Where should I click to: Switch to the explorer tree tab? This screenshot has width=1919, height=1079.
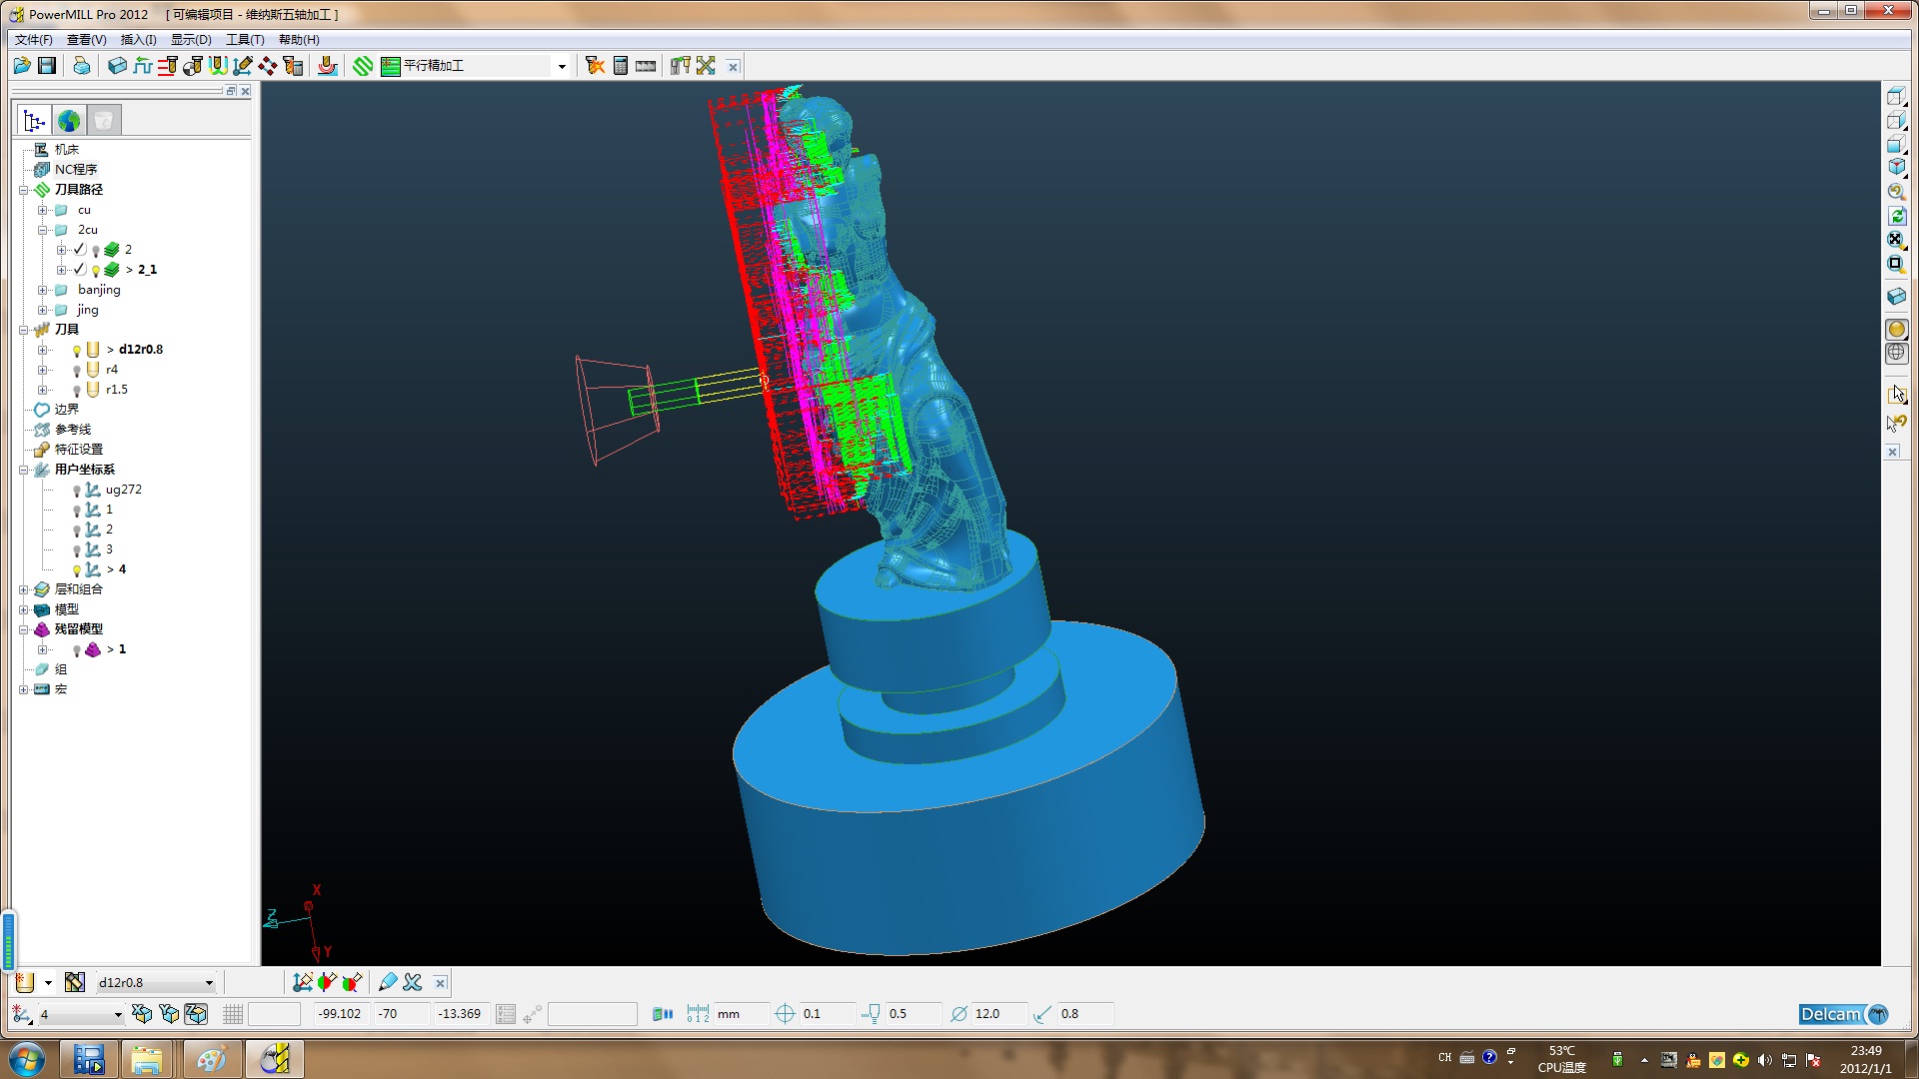tap(35, 121)
